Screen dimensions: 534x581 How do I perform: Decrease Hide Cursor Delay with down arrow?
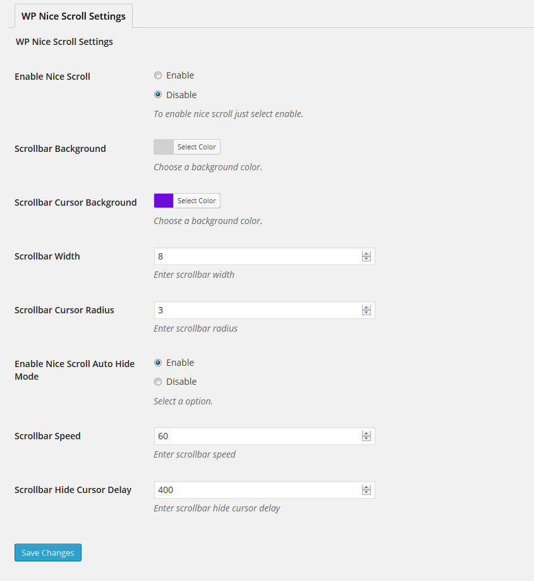(x=367, y=492)
